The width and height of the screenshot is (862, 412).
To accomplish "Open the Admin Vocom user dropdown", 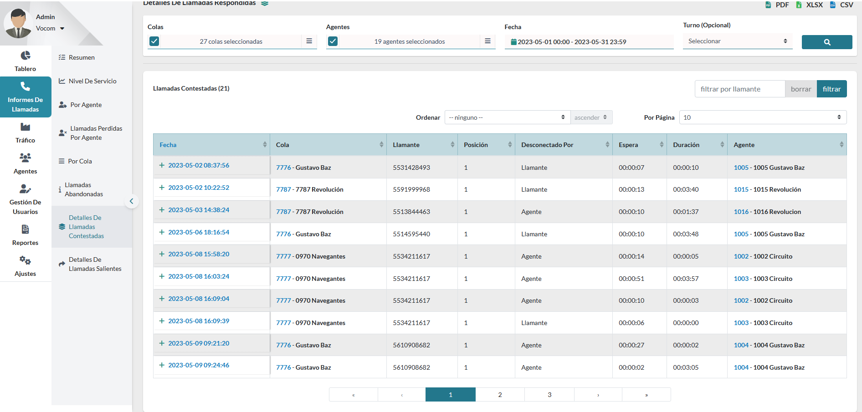I will coord(50,28).
